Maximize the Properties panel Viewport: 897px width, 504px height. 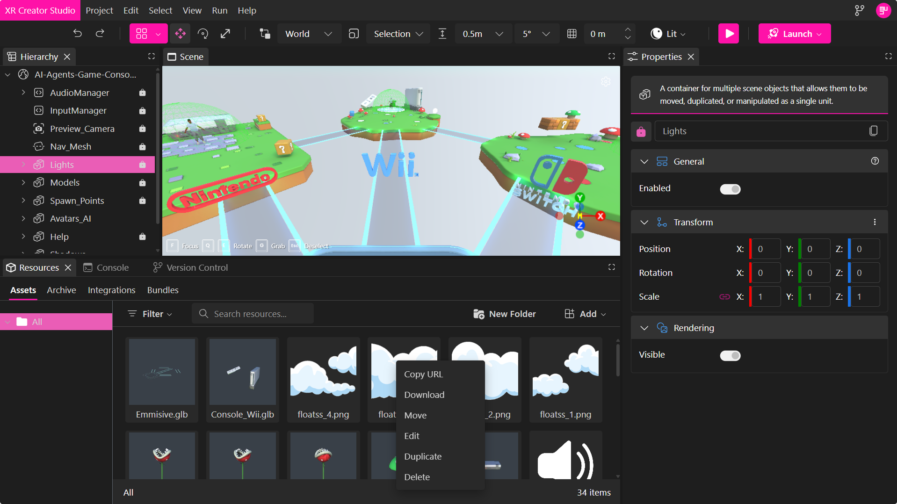888,56
